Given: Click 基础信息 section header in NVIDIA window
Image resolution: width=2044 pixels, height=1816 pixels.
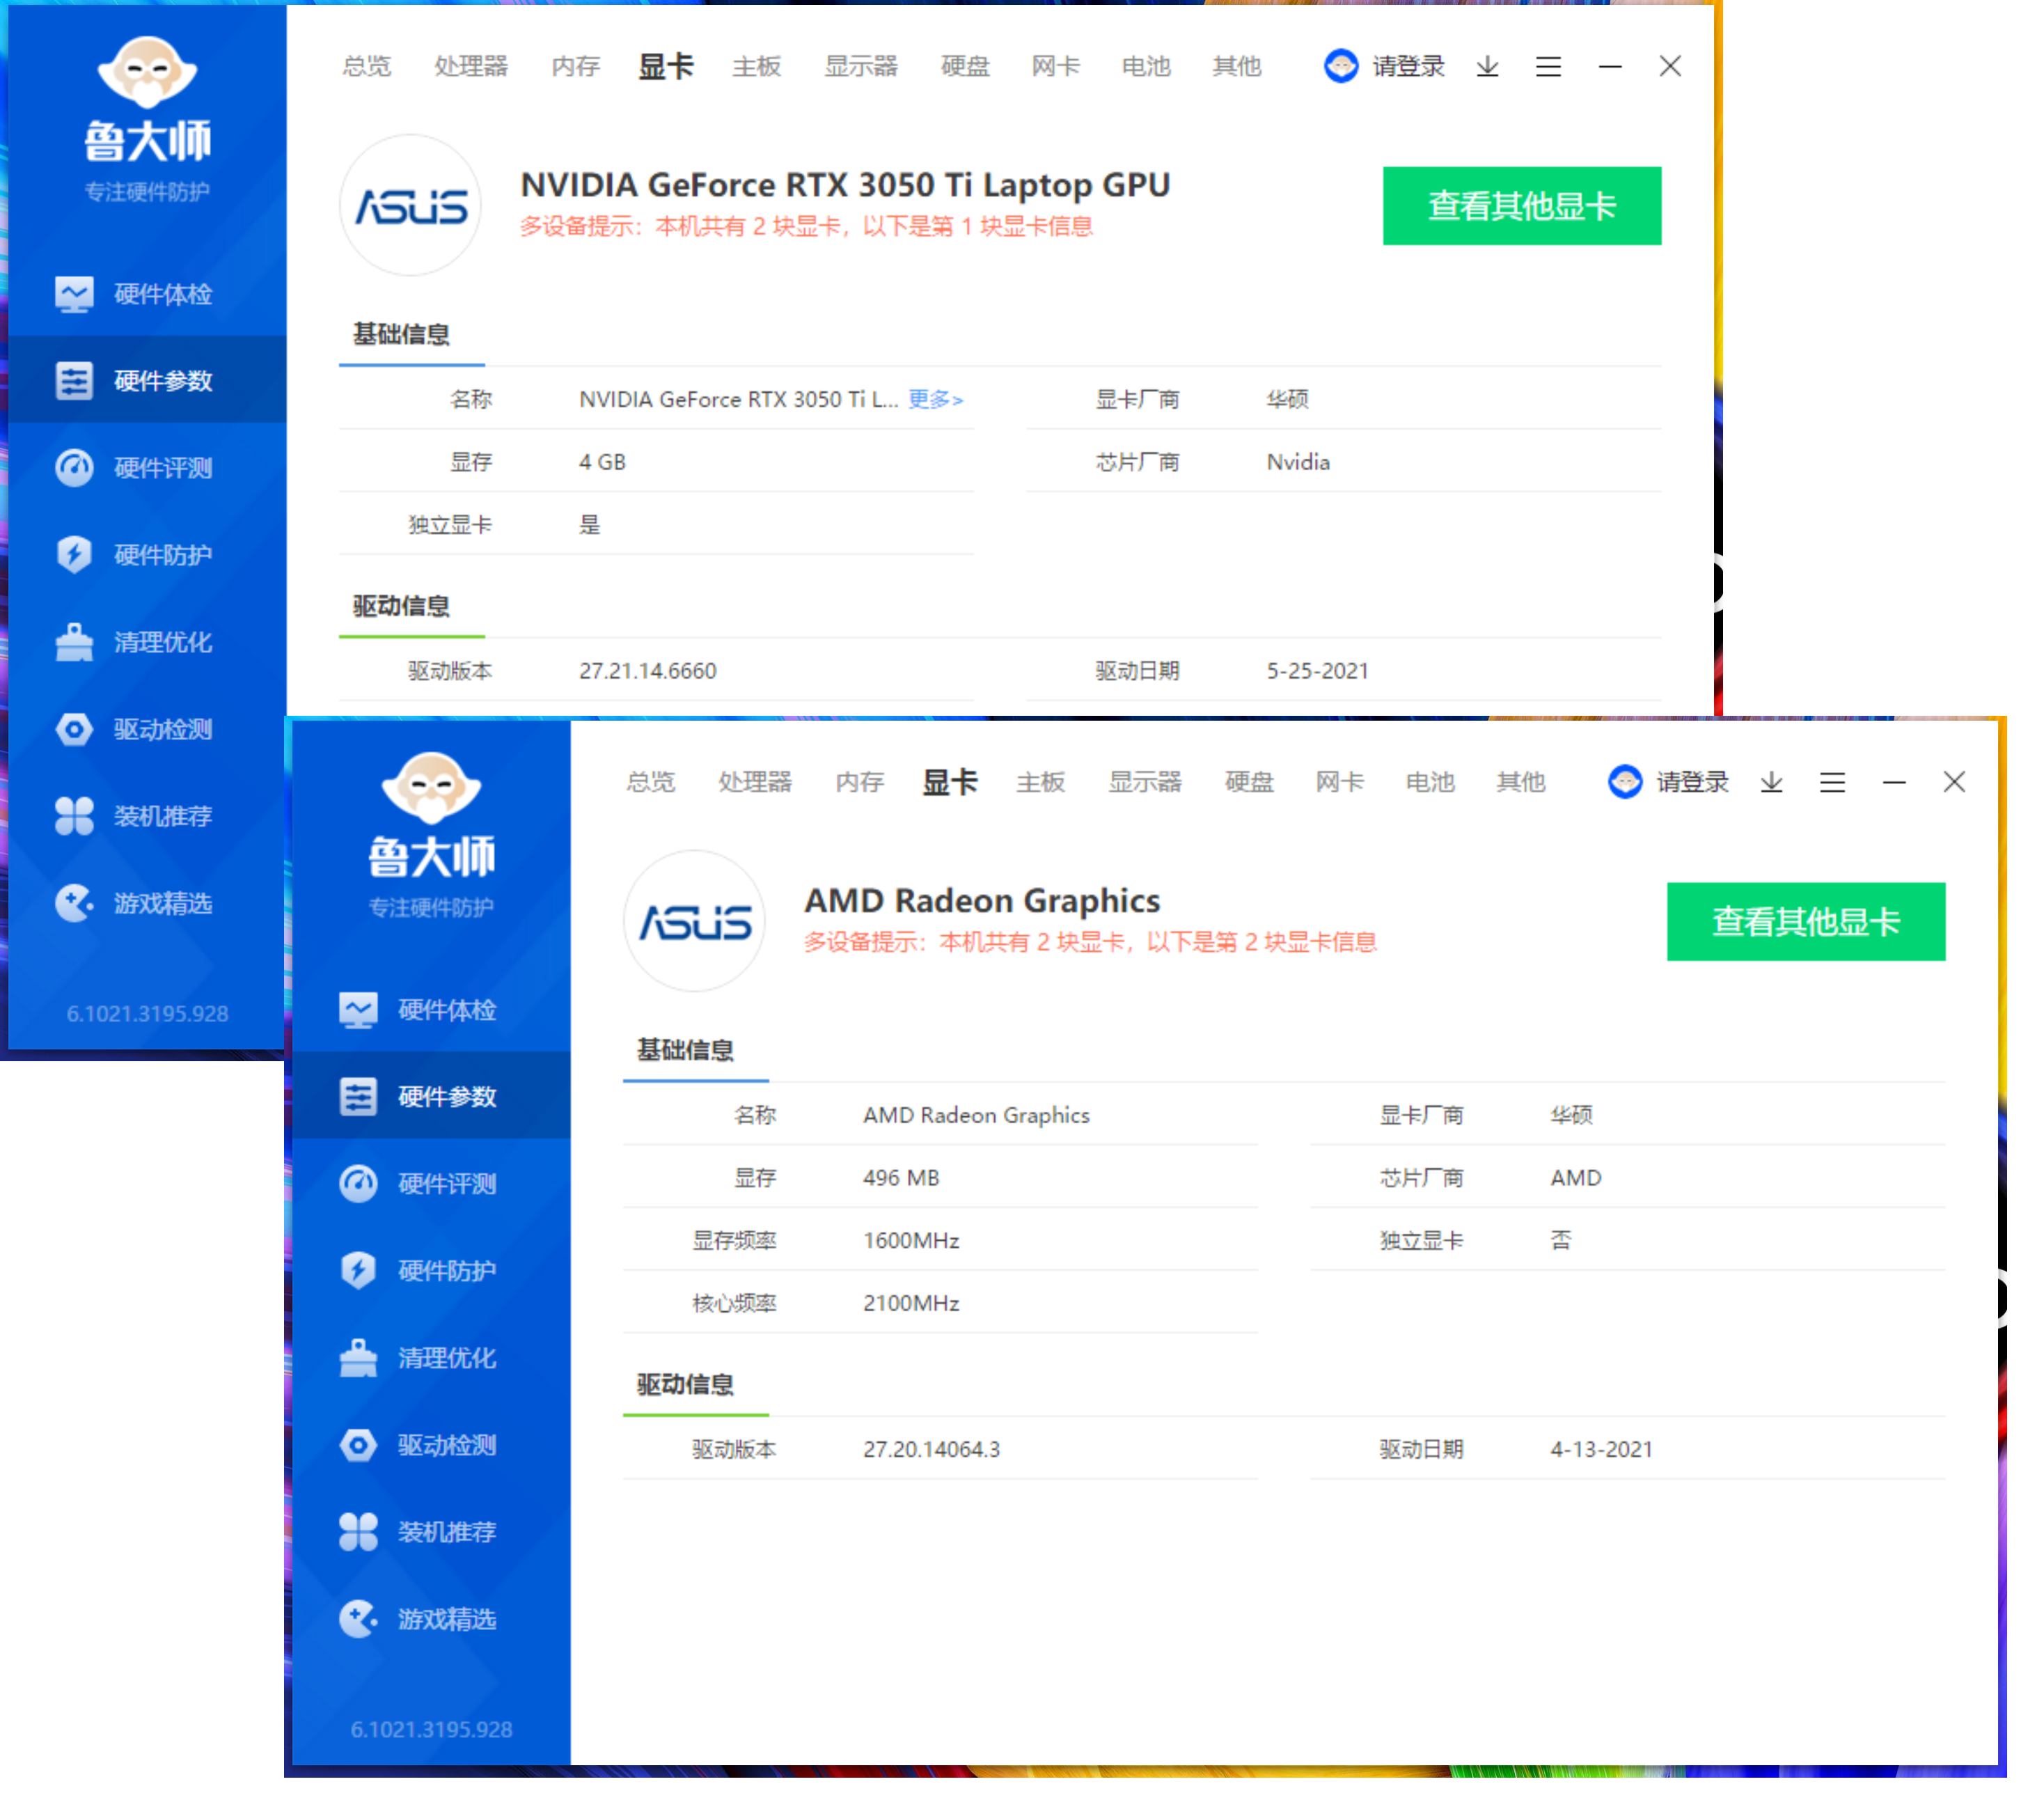Looking at the screenshot, I should click(x=402, y=334).
